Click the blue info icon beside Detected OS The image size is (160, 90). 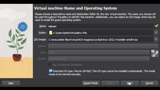click(x=50, y=71)
